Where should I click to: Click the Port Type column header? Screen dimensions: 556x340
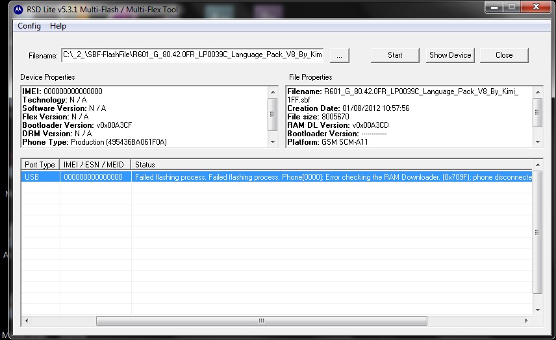tap(40, 165)
